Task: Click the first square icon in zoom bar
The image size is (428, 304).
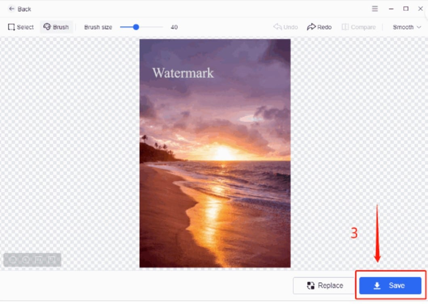Action: 39,260
